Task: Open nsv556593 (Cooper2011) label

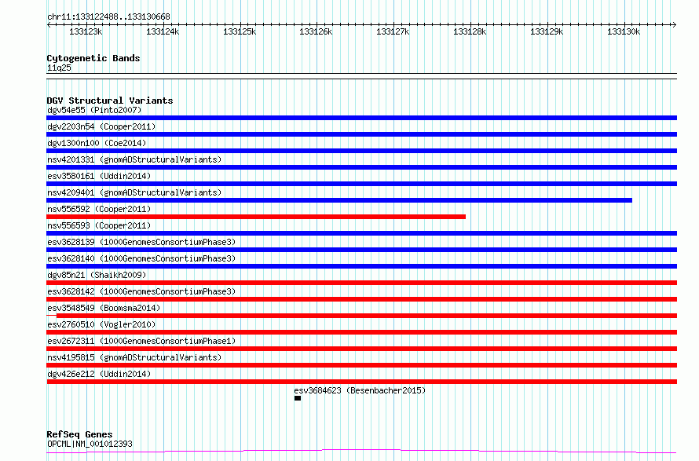Action: point(99,225)
